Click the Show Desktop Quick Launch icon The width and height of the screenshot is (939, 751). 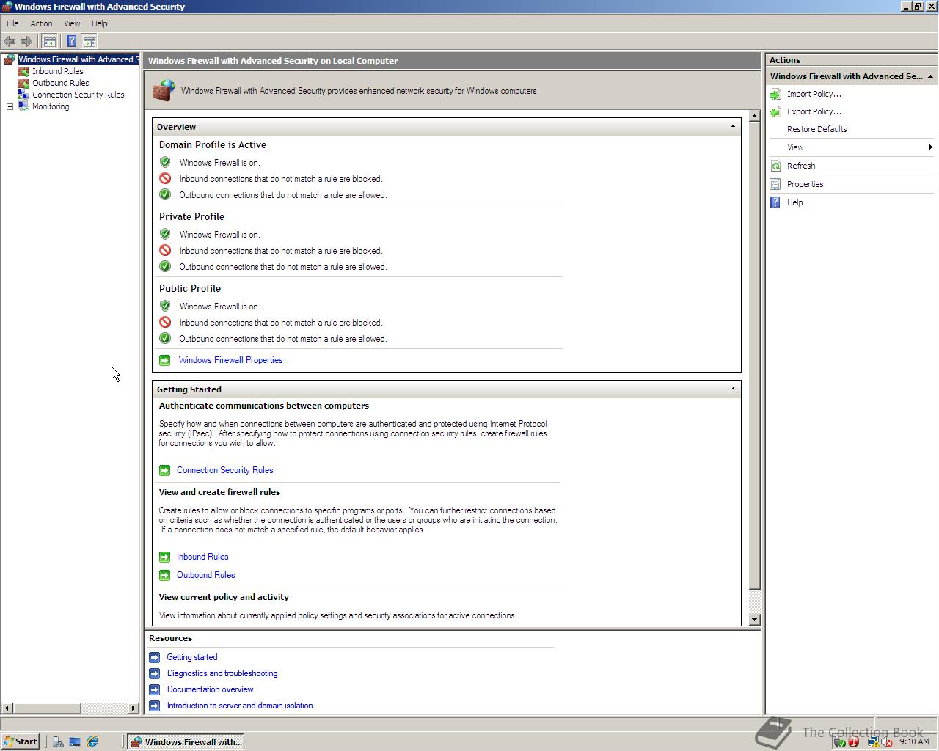pos(75,741)
